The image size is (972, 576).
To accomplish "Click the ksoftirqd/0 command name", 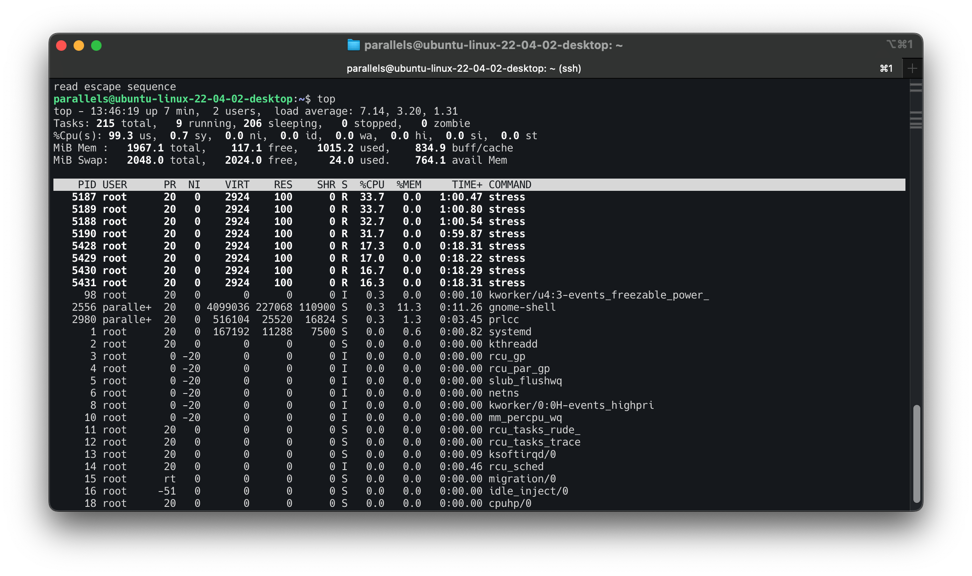I will pos(522,454).
